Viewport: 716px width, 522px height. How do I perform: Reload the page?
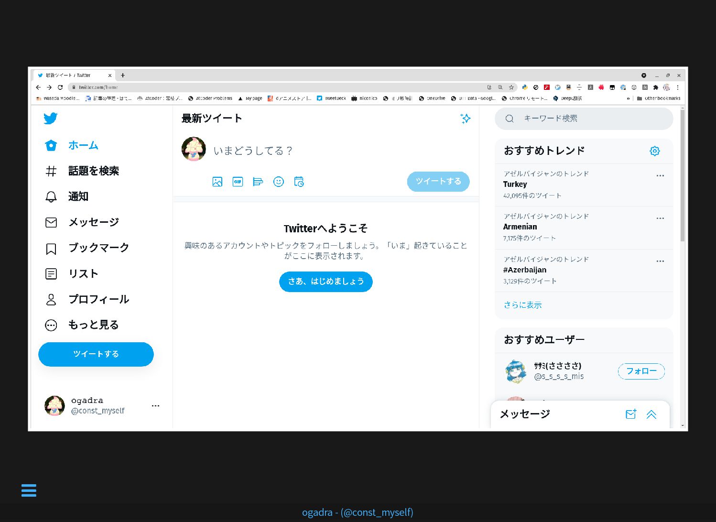coord(60,87)
